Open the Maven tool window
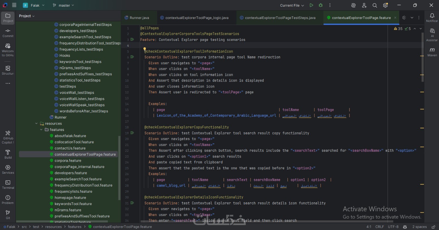 point(432,52)
